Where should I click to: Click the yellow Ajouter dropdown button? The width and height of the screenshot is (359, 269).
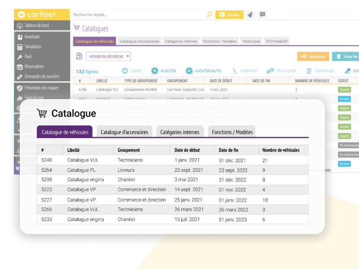[x=229, y=15]
